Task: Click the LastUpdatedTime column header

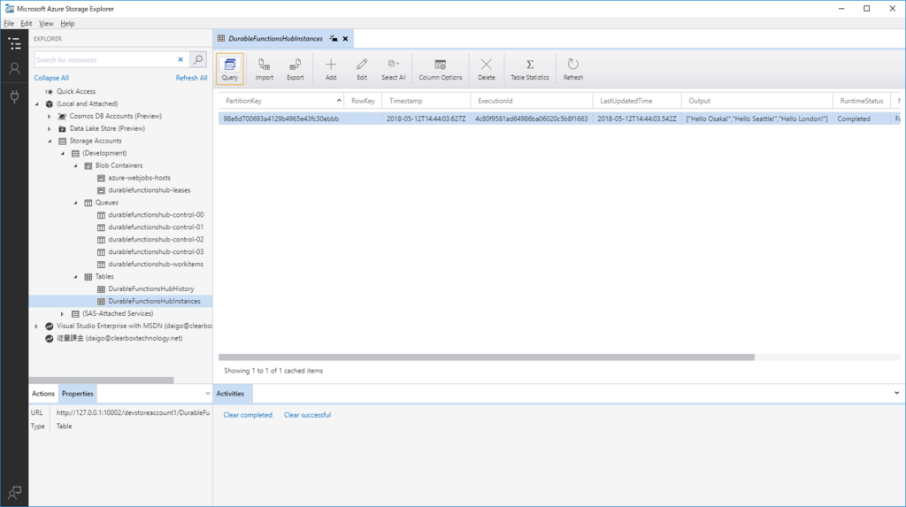Action: click(x=637, y=101)
